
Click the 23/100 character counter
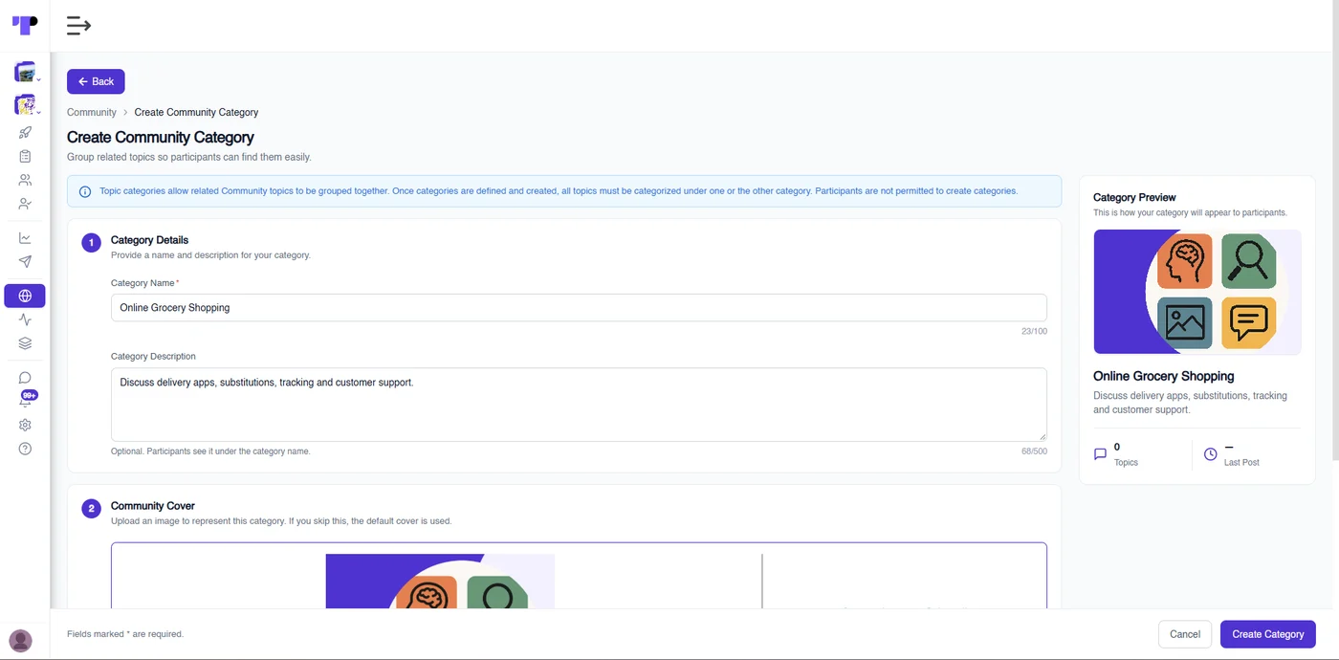tap(1034, 331)
